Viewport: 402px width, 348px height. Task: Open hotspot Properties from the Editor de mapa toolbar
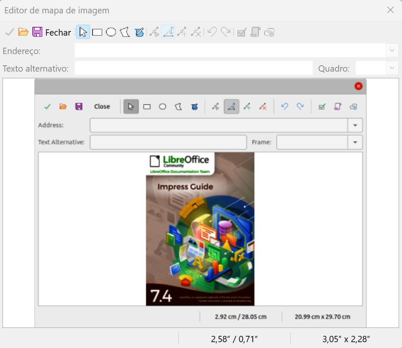click(x=269, y=32)
